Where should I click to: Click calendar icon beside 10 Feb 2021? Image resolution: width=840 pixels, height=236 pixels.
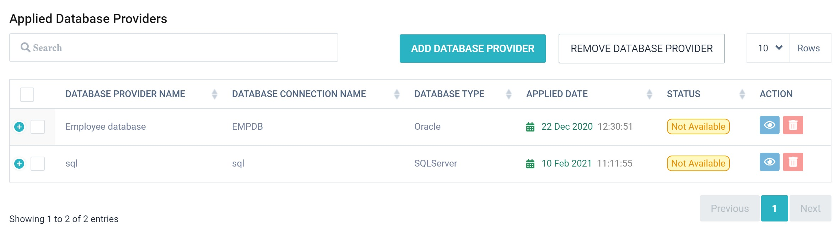530,164
